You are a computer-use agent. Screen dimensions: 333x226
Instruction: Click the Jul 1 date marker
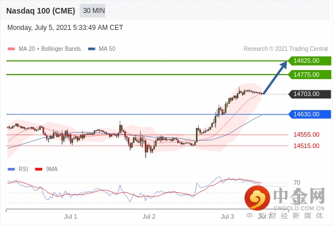[x=71, y=216]
